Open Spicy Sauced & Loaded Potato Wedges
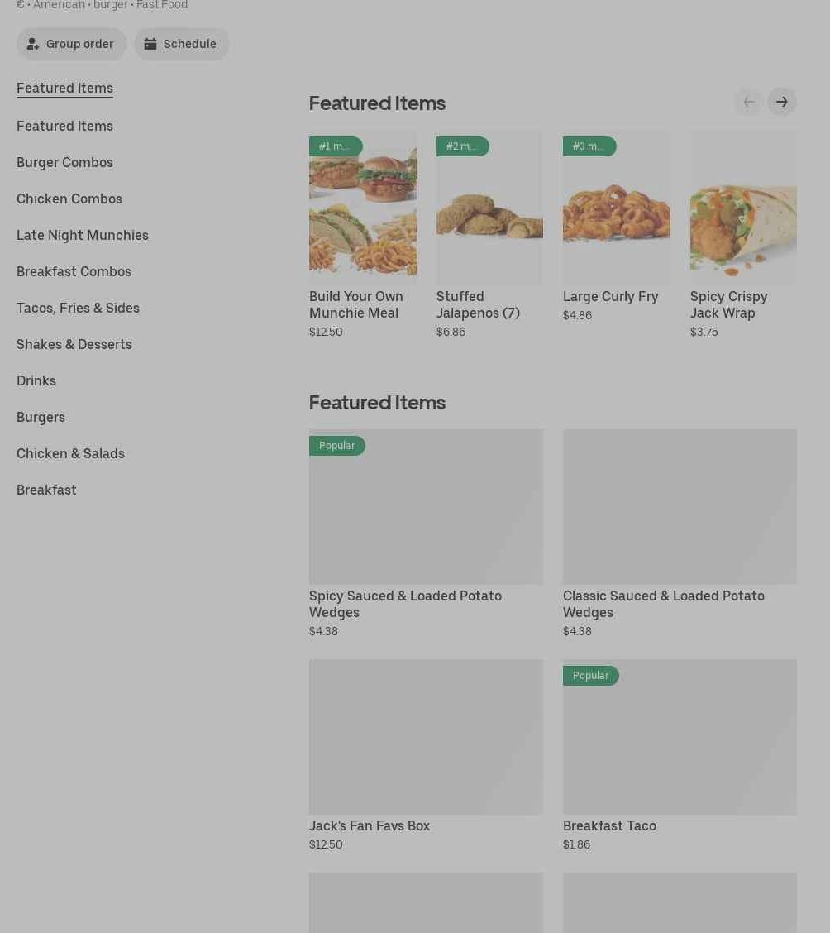This screenshot has width=830, height=933. pos(426,506)
